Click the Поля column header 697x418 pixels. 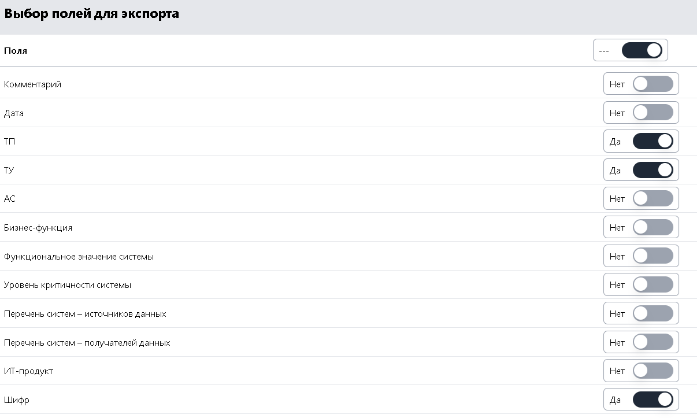[x=16, y=51]
